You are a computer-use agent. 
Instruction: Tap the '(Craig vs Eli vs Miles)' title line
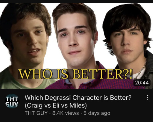pyautogui.click(x=56, y=105)
